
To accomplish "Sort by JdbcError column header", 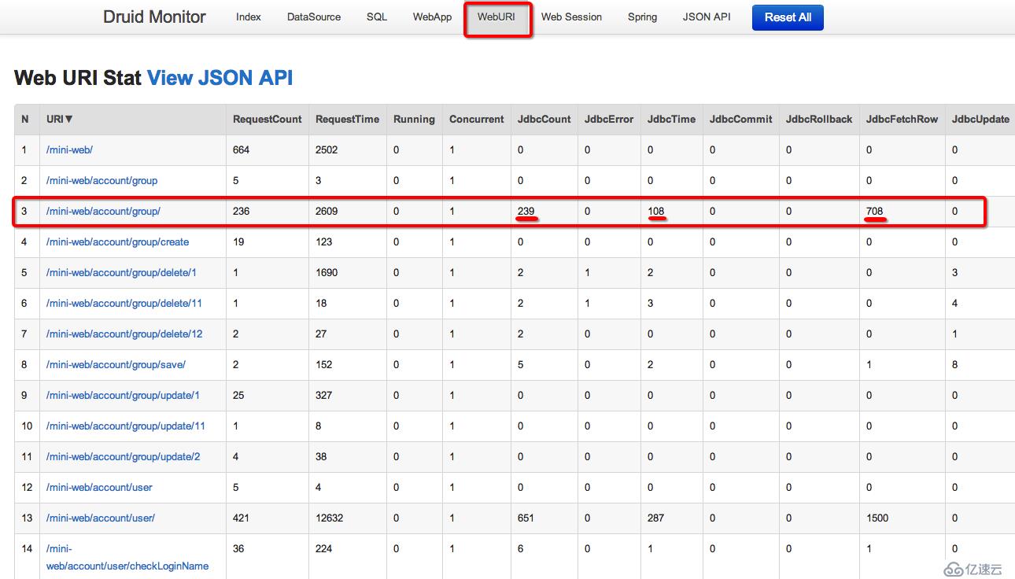I will (x=609, y=119).
